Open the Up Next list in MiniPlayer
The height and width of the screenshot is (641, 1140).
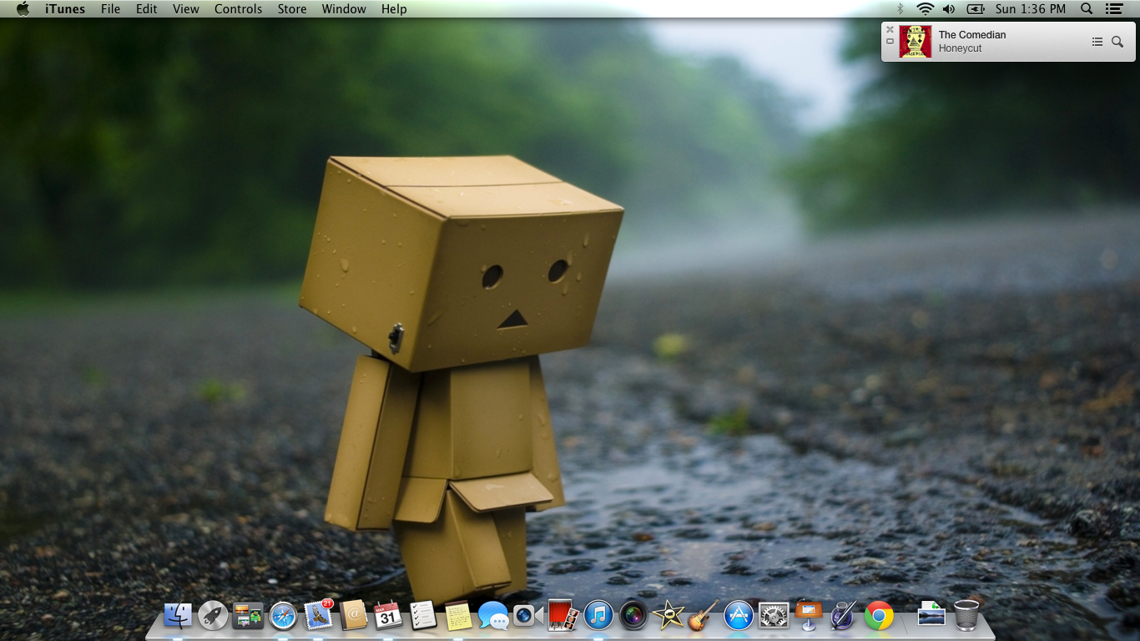1097,42
